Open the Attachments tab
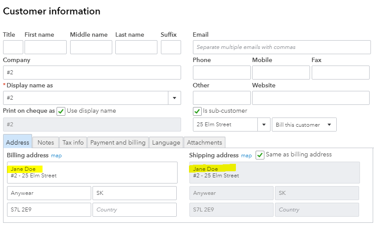Viewport: 374px width, 225px height. [204, 142]
